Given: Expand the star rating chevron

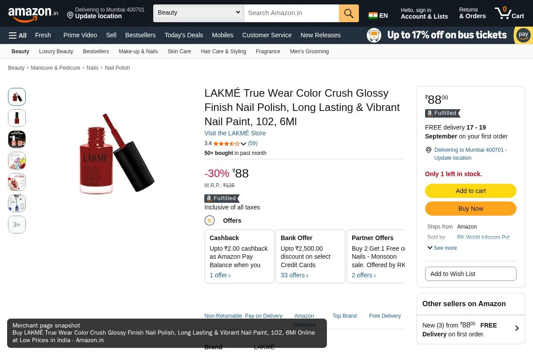Looking at the screenshot, I should tap(243, 144).
